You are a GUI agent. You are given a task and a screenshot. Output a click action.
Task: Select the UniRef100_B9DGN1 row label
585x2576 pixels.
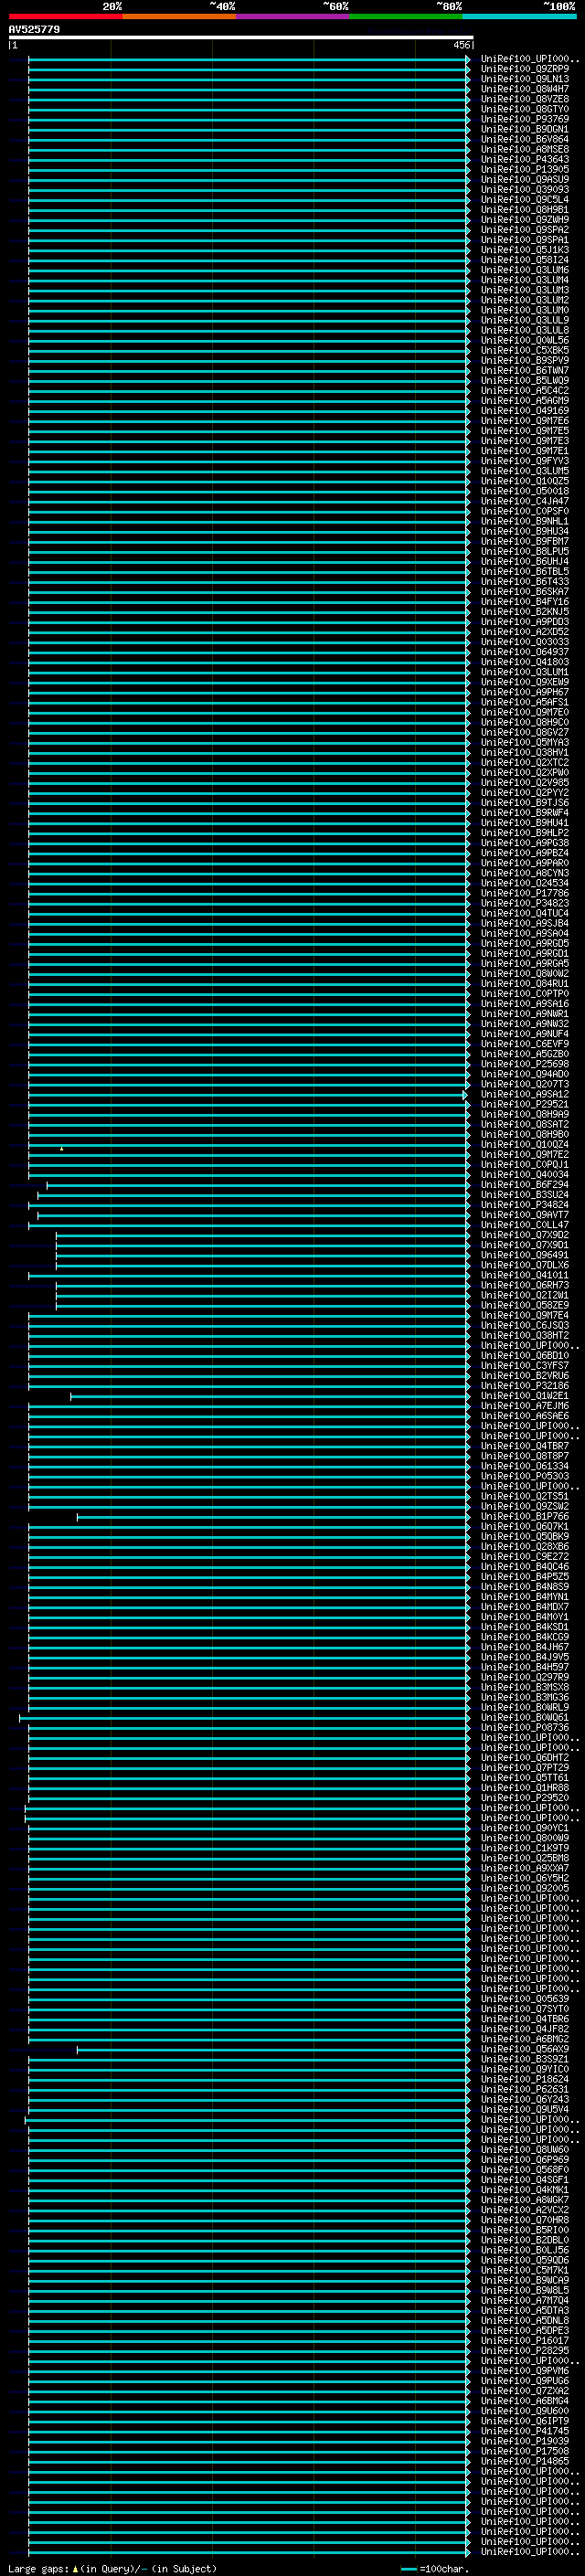[x=525, y=129]
